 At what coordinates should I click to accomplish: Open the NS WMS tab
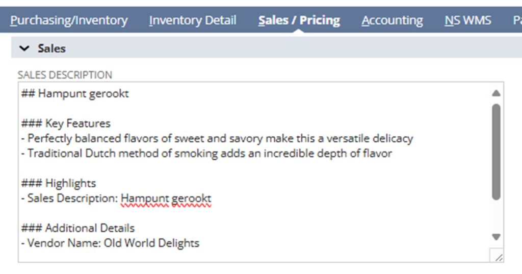pyautogui.click(x=468, y=20)
